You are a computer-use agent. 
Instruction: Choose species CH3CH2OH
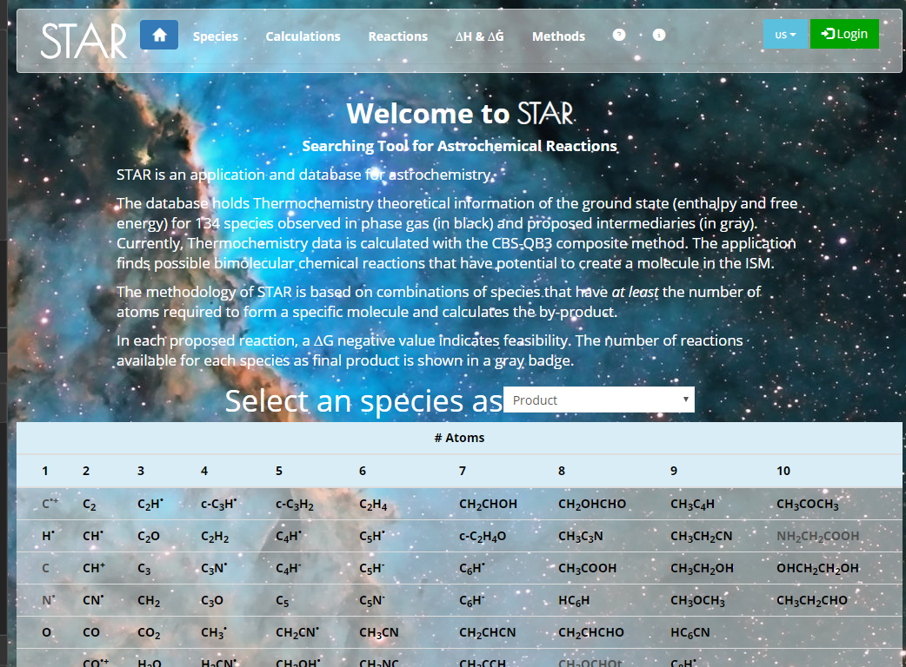[x=702, y=569]
